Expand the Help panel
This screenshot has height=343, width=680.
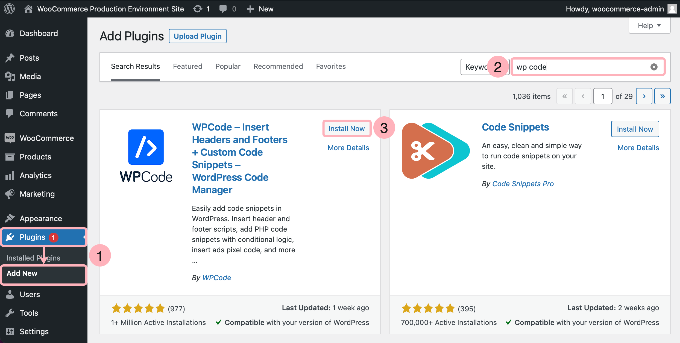click(649, 25)
